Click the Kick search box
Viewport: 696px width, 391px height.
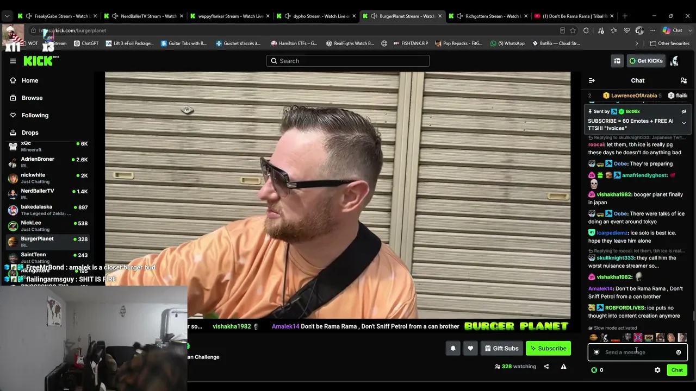coord(348,61)
